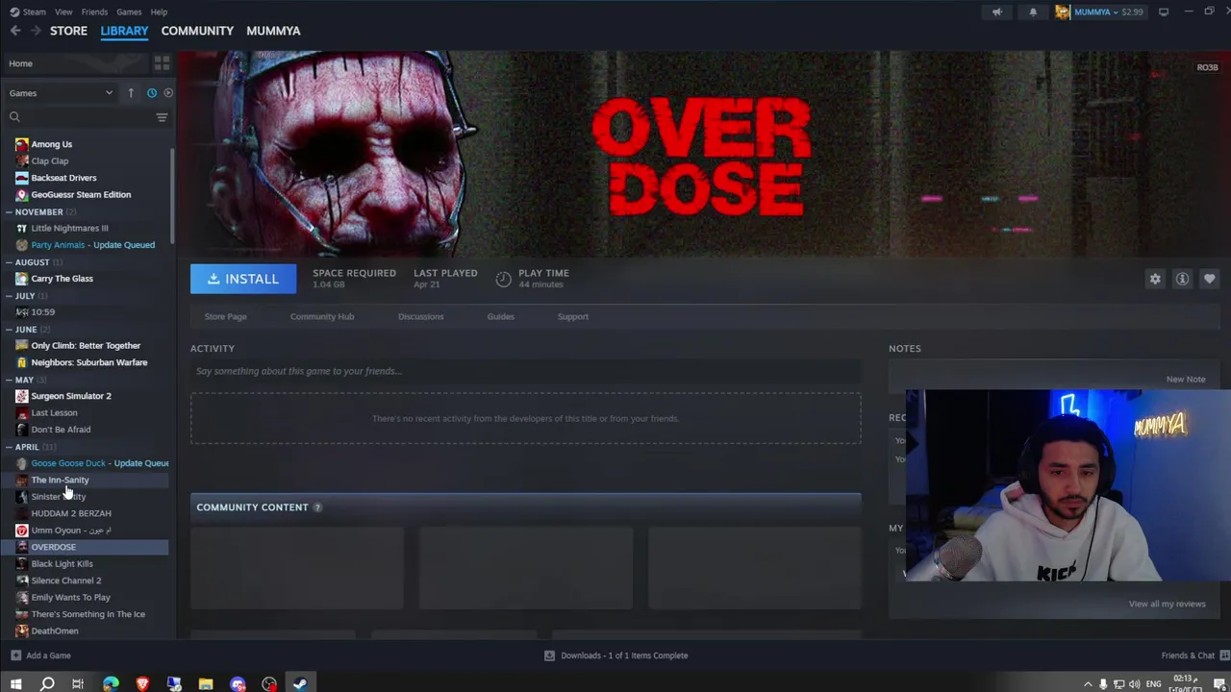Image resolution: width=1231 pixels, height=692 pixels.
Task: Open the Downloads status bar entry
Action: click(x=615, y=655)
